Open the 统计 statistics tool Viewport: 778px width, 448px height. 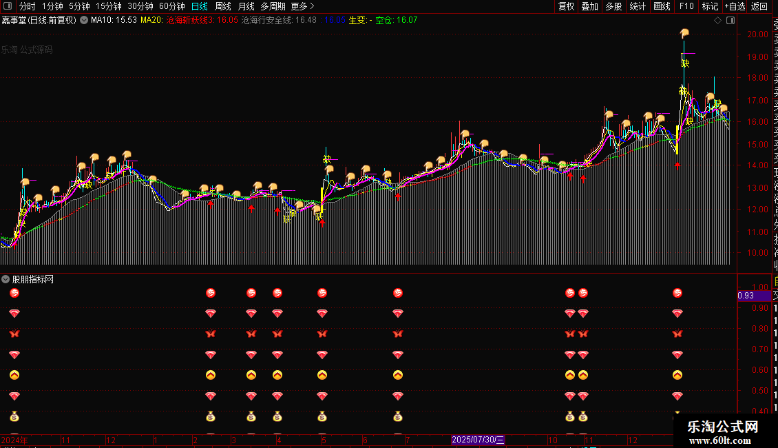(x=638, y=6)
